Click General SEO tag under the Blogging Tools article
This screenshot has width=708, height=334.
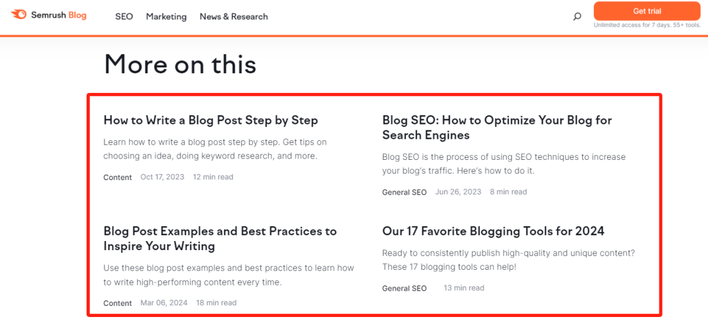404,288
